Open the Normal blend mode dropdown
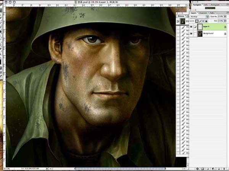 coord(199,17)
